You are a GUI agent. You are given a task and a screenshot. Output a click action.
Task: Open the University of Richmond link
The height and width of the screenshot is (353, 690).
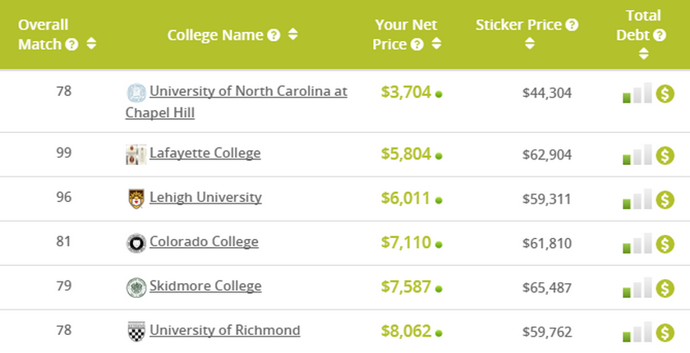pyautogui.click(x=225, y=330)
